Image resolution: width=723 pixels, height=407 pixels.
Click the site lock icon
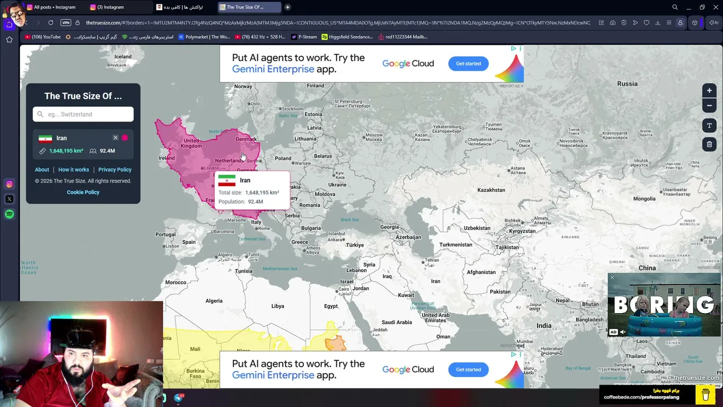click(77, 23)
